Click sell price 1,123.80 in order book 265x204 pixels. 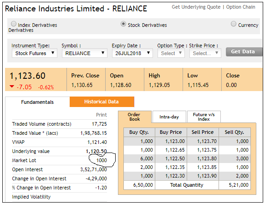click(207, 159)
